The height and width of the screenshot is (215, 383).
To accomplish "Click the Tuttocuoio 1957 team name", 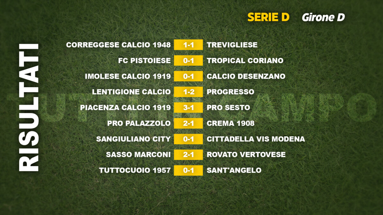I will pos(135,170).
